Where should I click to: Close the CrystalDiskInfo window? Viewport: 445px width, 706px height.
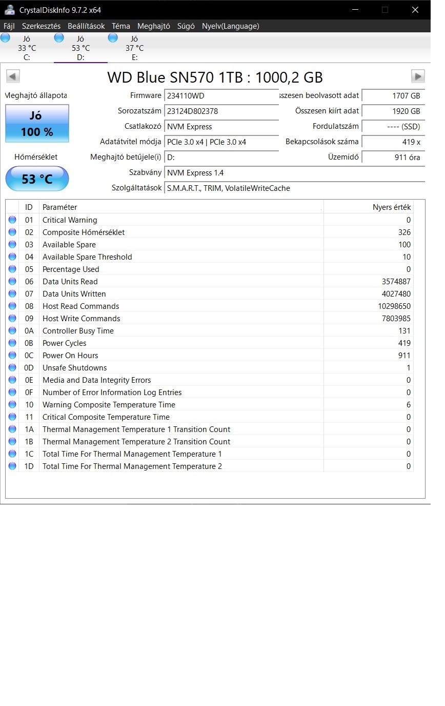point(415,10)
